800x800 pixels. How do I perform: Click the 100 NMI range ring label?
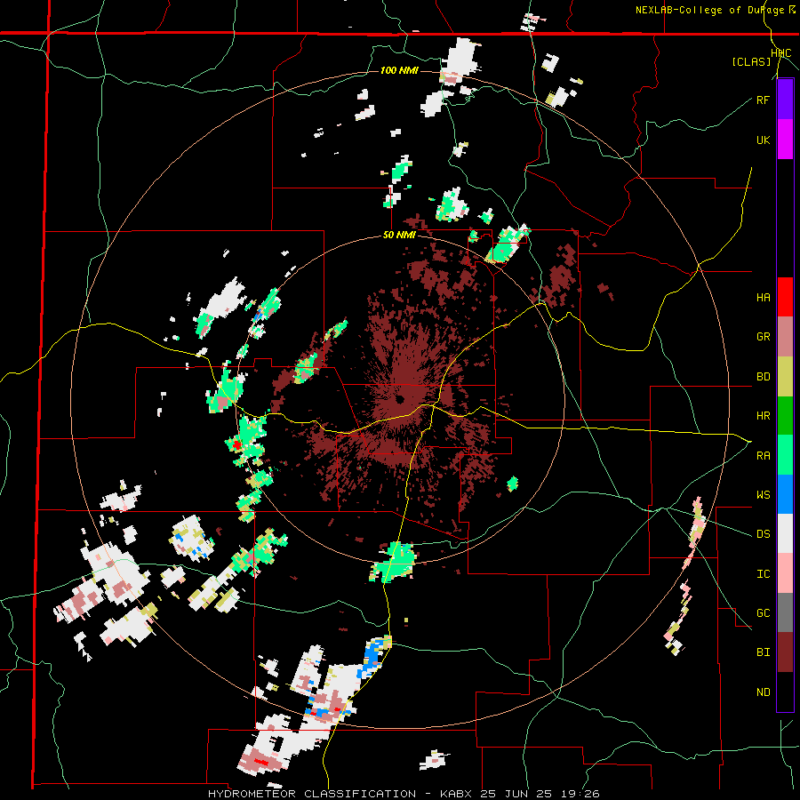point(399,70)
